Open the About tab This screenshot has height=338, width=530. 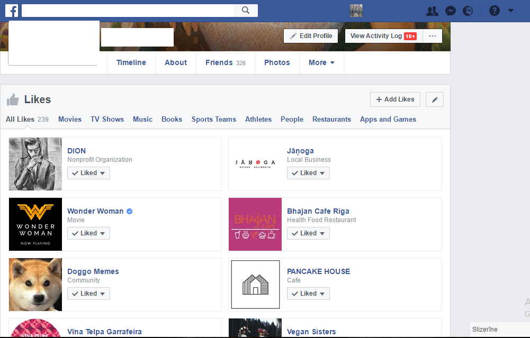(x=176, y=62)
